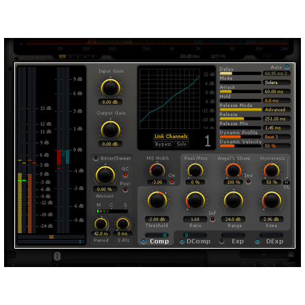Click the mini slider above Comp
Viewport: 305px width, 305px height.
(157, 235)
